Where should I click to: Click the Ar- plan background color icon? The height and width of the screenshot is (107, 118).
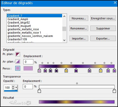(18, 62)
